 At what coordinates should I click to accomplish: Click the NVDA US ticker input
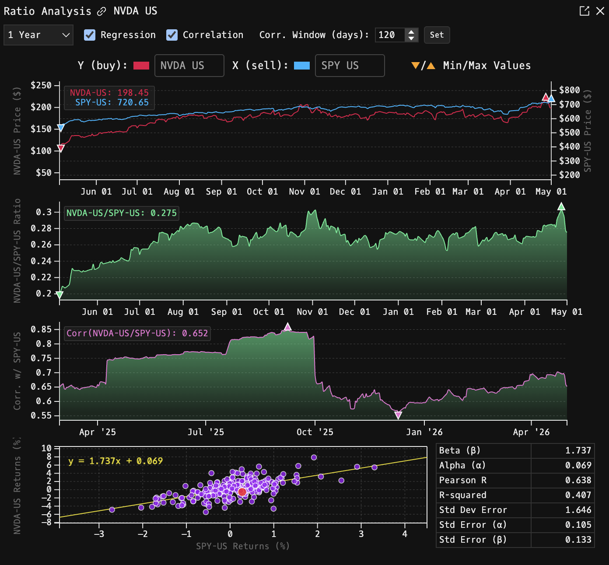pos(189,66)
